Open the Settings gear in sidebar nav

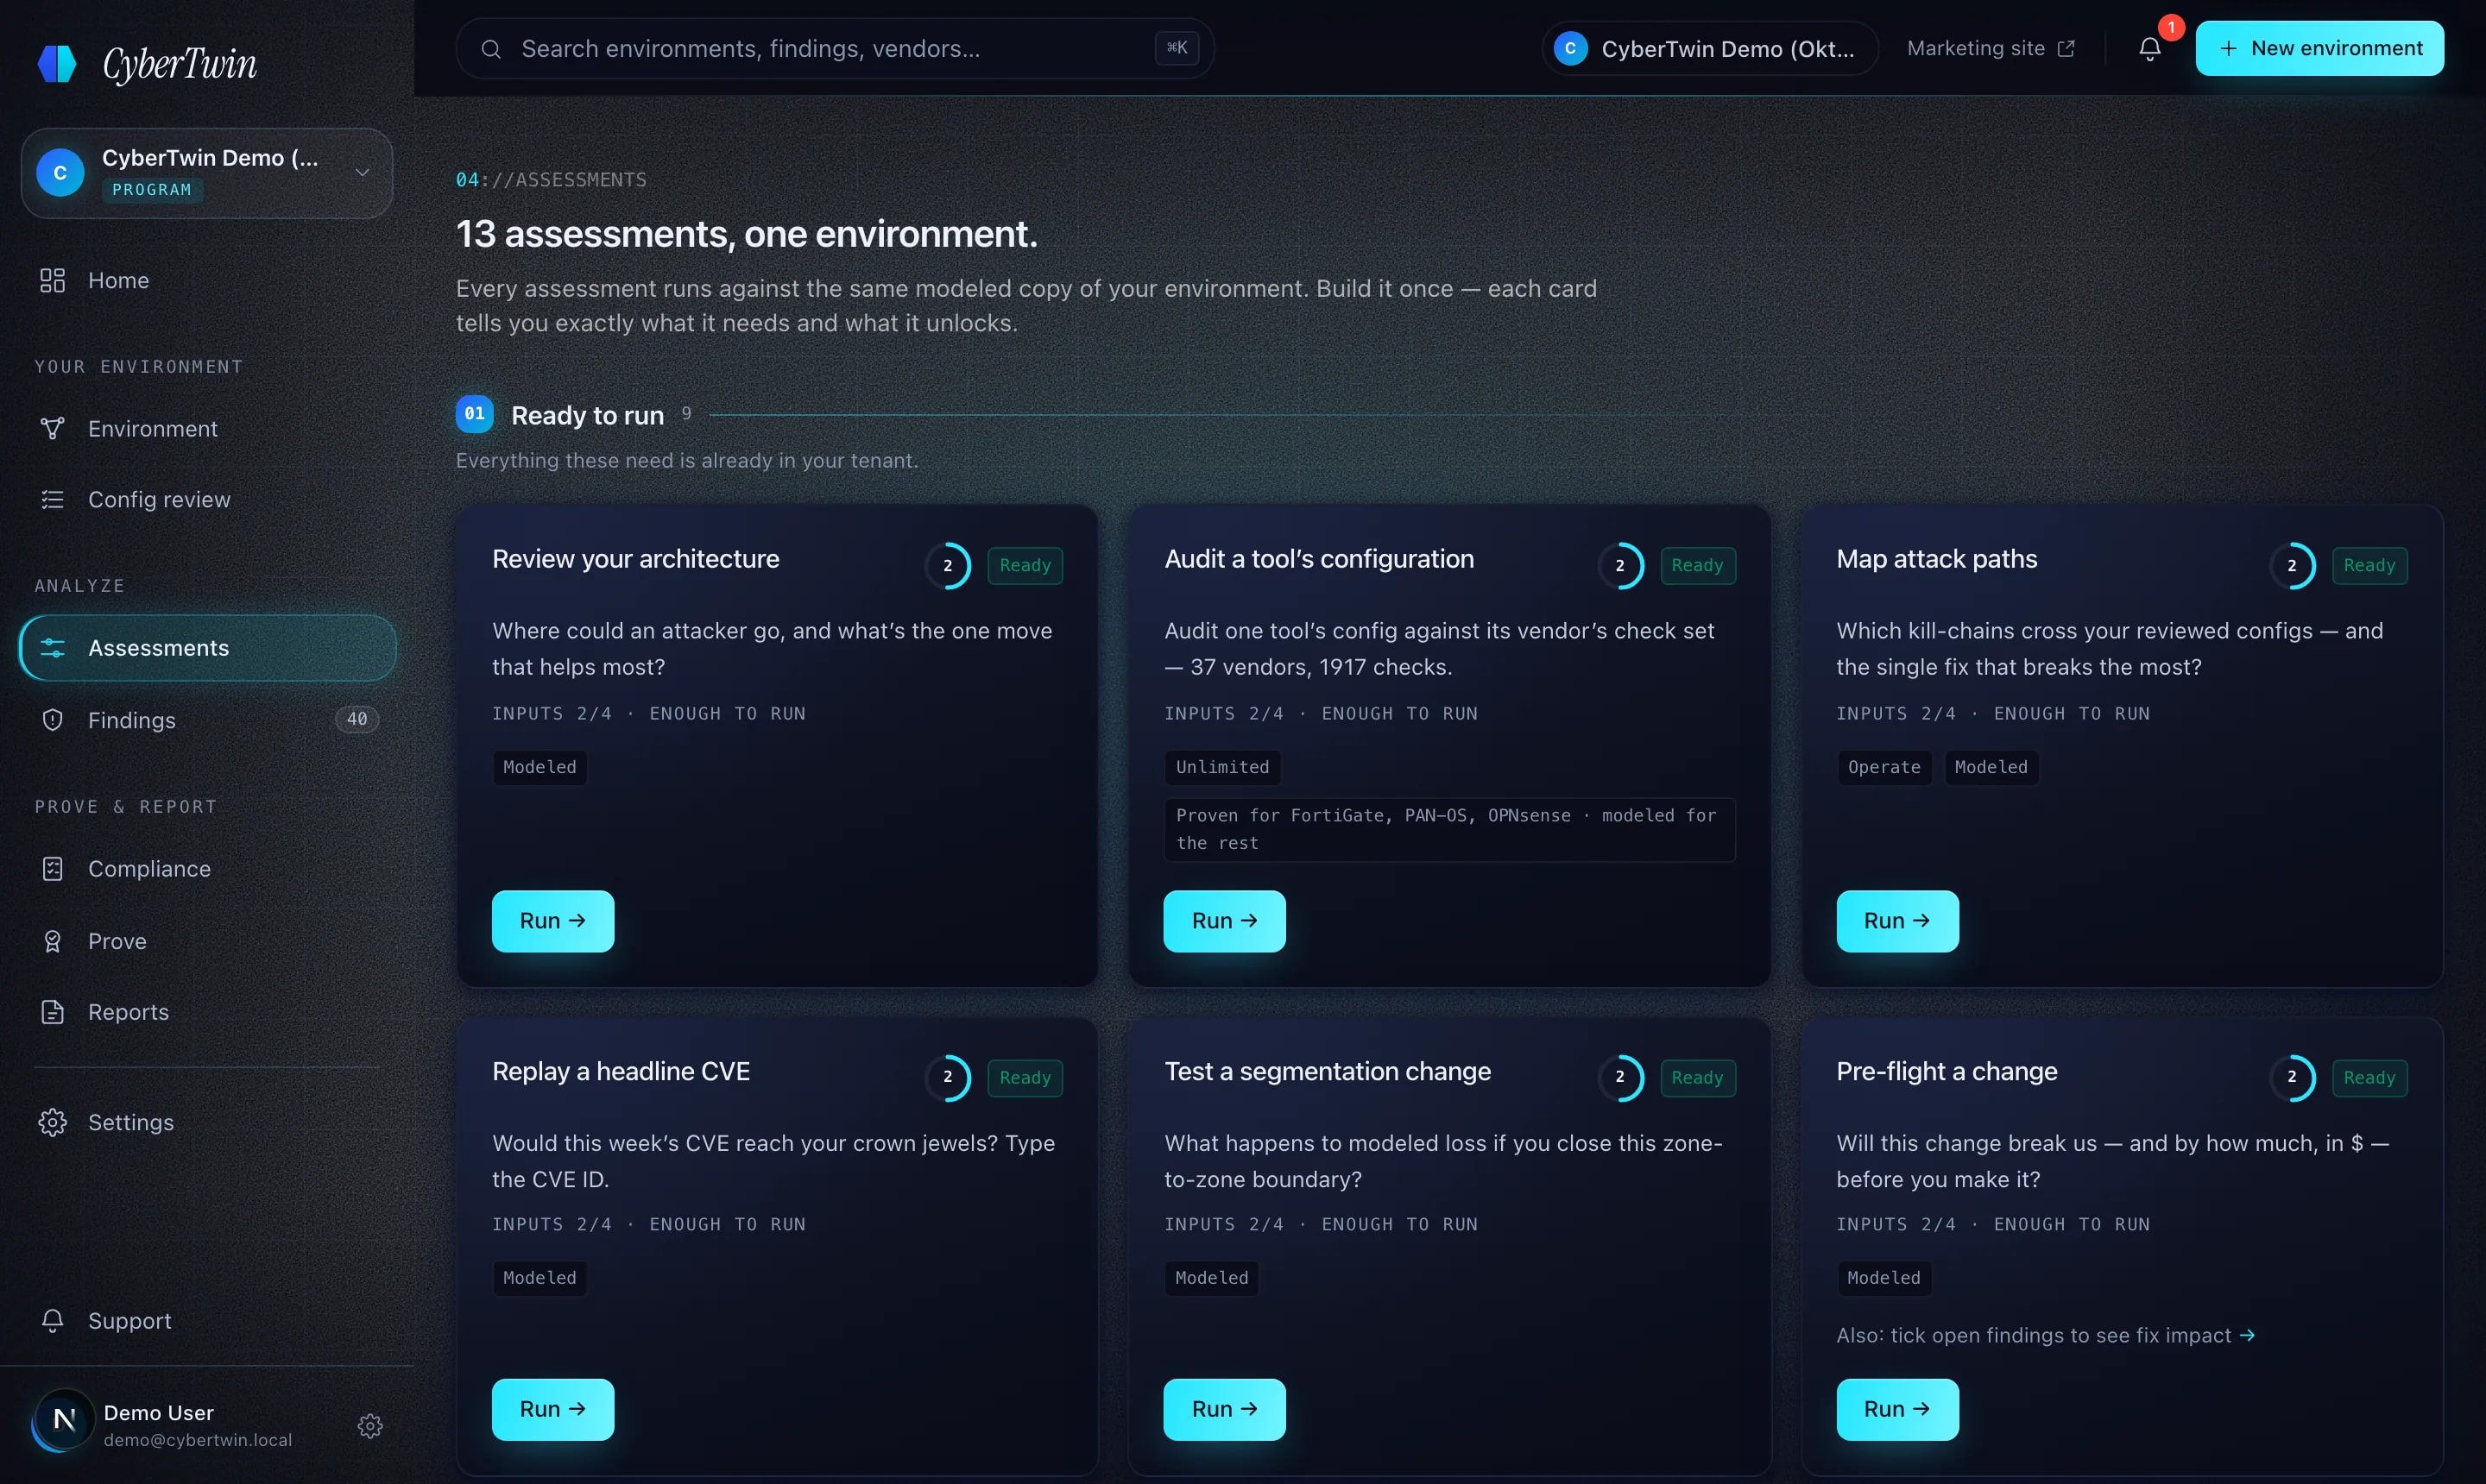(52, 1122)
